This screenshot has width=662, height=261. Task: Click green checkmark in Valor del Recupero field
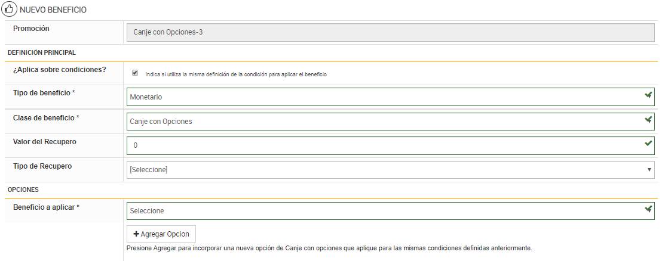[648, 144]
